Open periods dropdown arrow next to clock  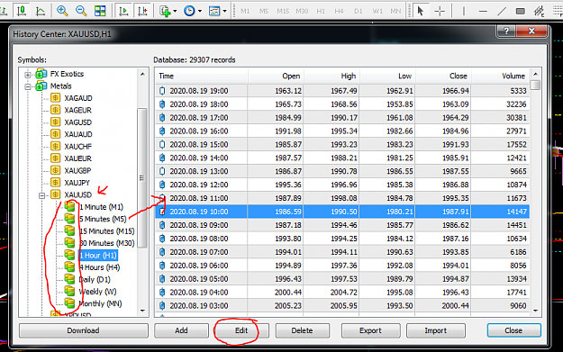[200, 11]
